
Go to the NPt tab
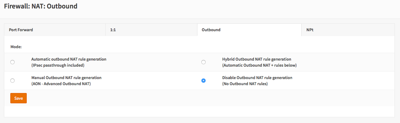click(310, 30)
